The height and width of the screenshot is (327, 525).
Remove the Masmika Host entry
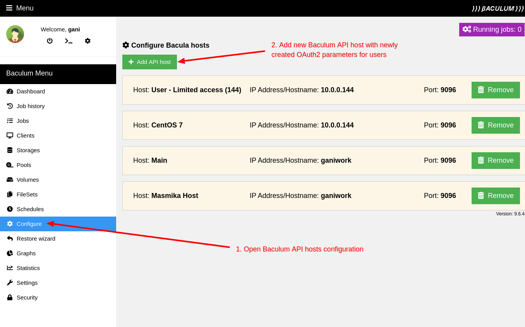coord(496,196)
